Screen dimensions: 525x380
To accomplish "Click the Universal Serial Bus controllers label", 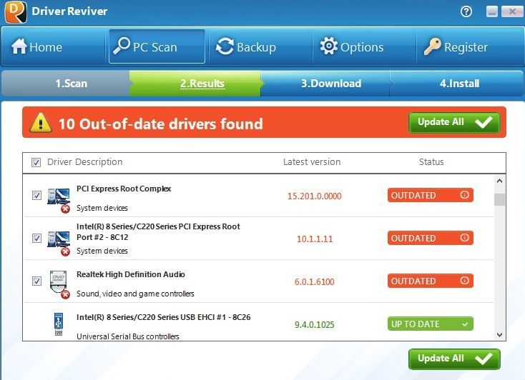I will pyautogui.click(x=127, y=336).
